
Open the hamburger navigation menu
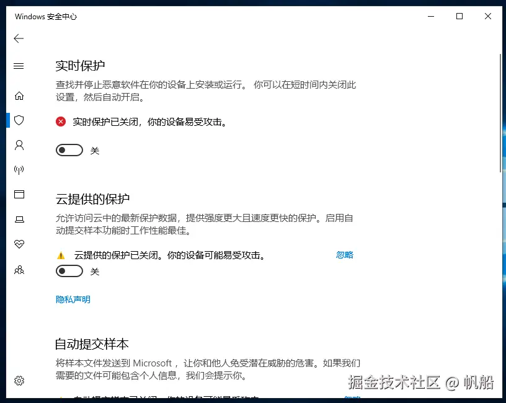[x=19, y=66]
